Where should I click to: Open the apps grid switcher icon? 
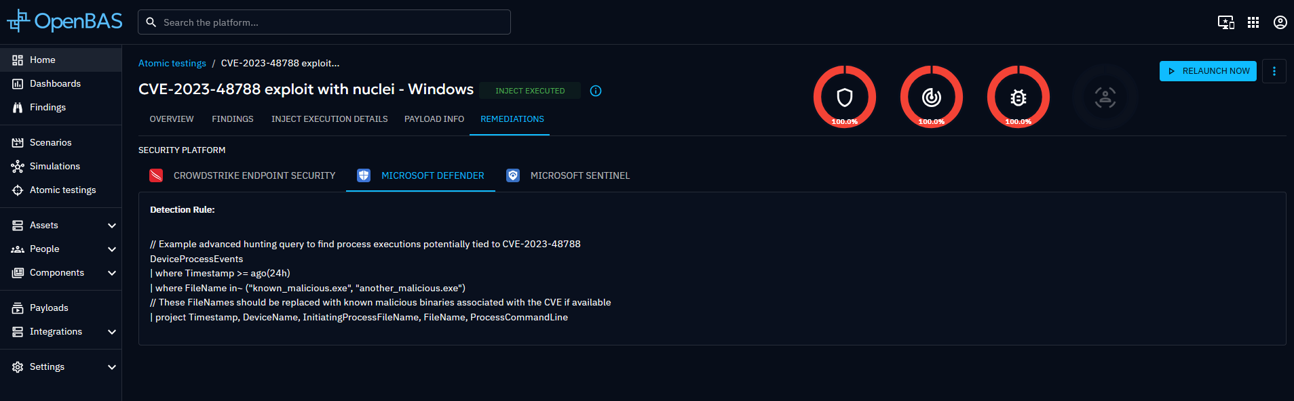[x=1253, y=22]
